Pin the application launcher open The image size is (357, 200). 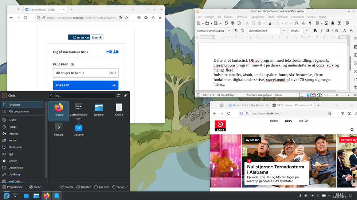click(x=125, y=95)
